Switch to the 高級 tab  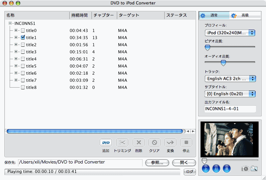pyautogui.click(x=245, y=16)
